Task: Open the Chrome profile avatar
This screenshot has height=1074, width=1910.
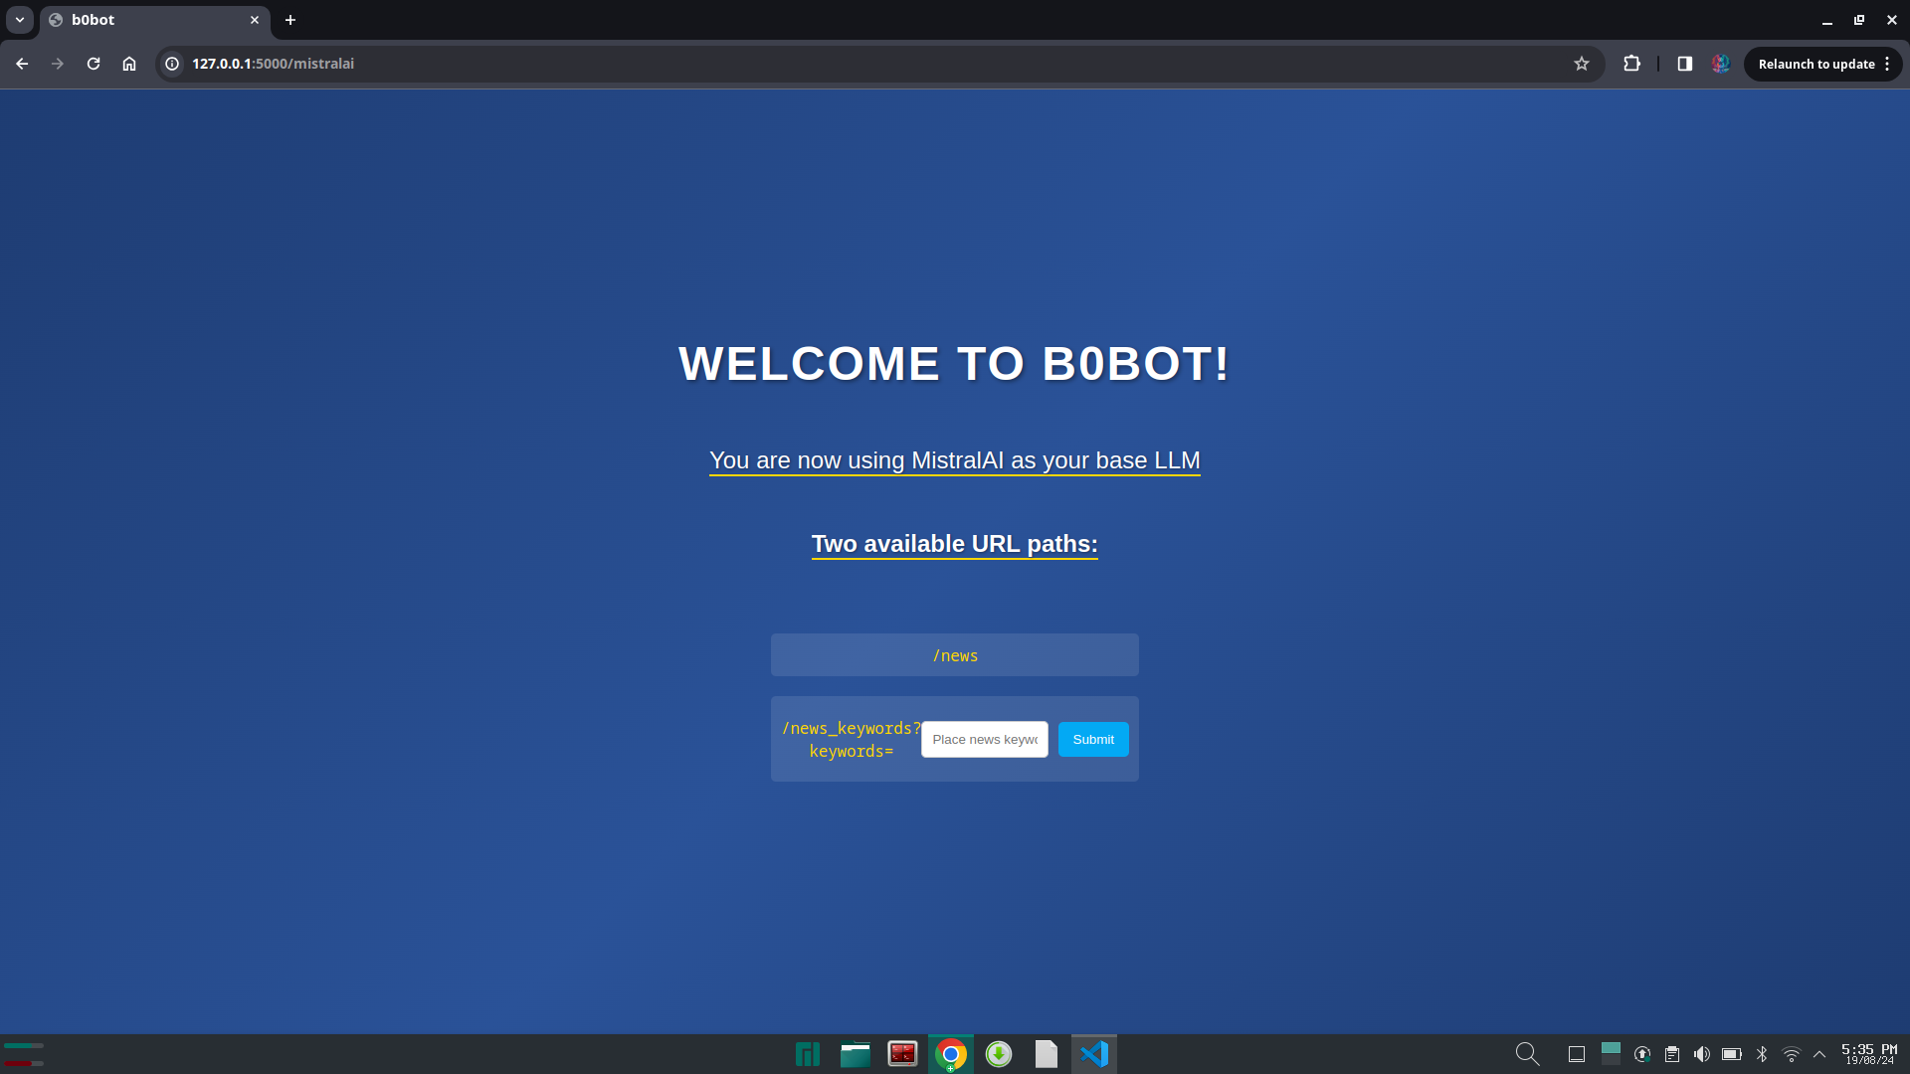Action: [1720, 64]
